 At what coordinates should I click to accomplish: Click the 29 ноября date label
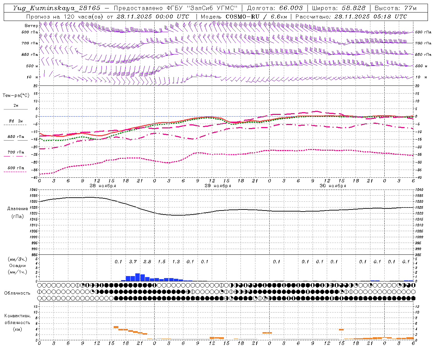(218, 186)
